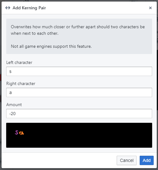
Task: Click the Left character input field
Action: pyautogui.click(x=79, y=71)
